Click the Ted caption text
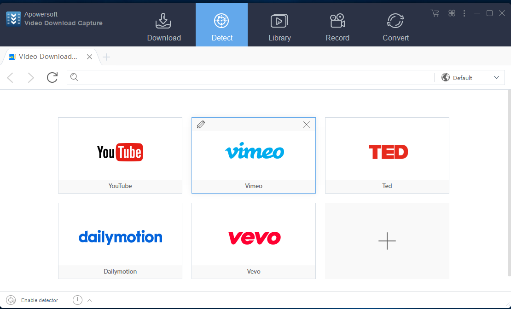Screen dimensions: 511x309 pyautogui.click(x=387, y=186)
